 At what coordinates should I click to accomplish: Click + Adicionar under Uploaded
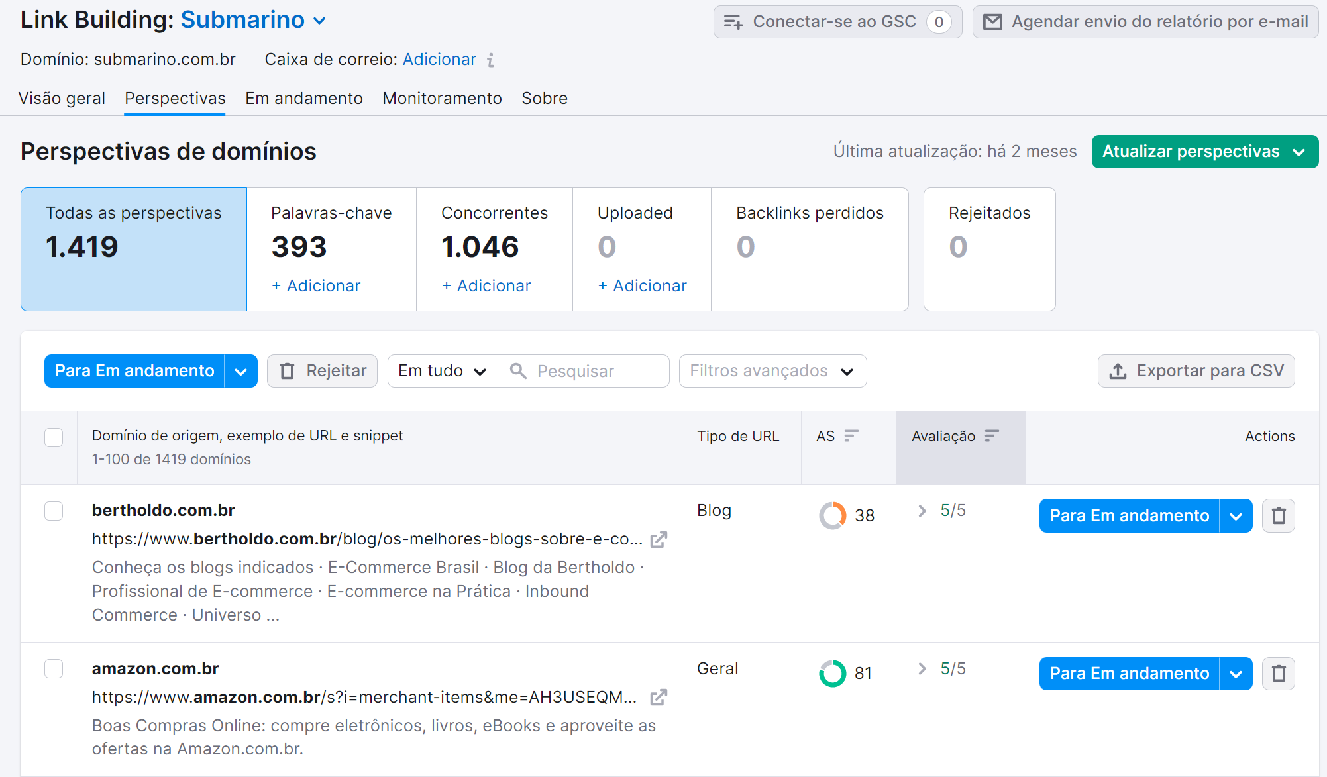[x=642, y=286]
